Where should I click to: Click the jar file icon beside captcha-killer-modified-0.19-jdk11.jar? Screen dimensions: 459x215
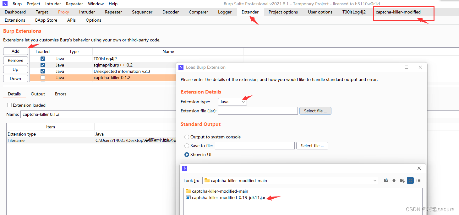coord(189,197)
